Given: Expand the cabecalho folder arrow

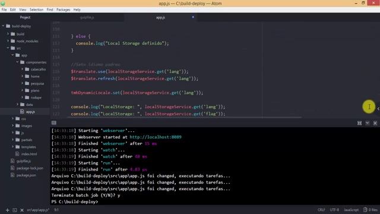Looking at the screenshot, I should tap(22, 69).
